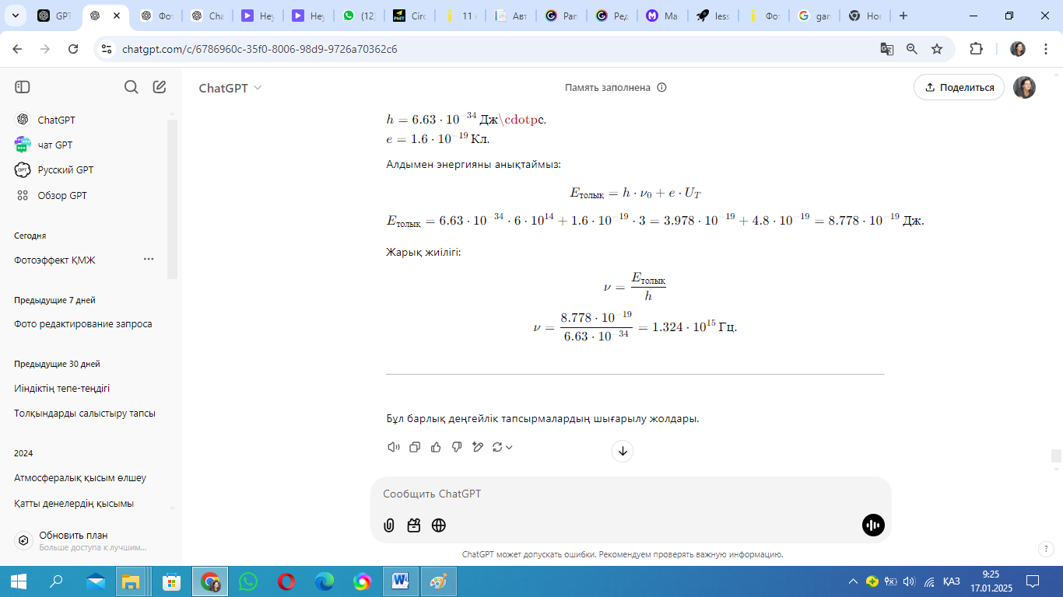Open Chrome zoom magnifier in address bar
The image size is (1063, 597).
pos(912,49)
